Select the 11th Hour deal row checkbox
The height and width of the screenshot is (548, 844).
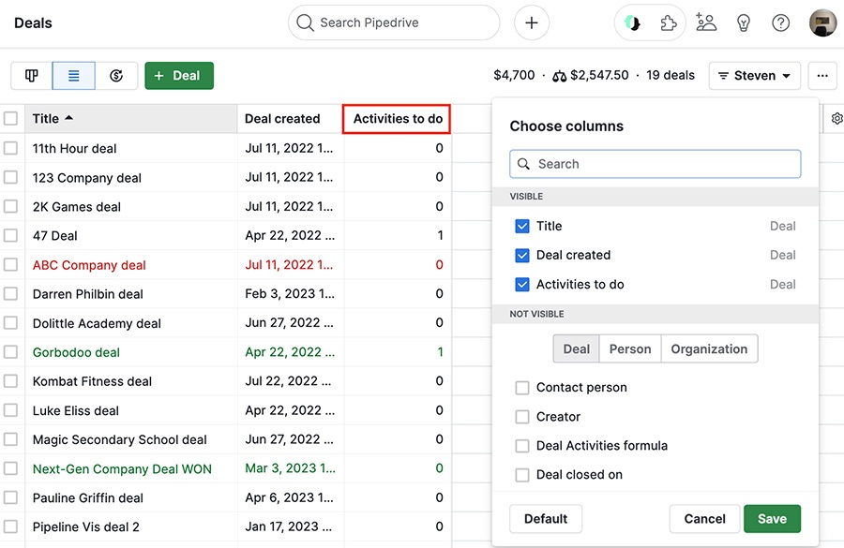[x=10, y=148]
